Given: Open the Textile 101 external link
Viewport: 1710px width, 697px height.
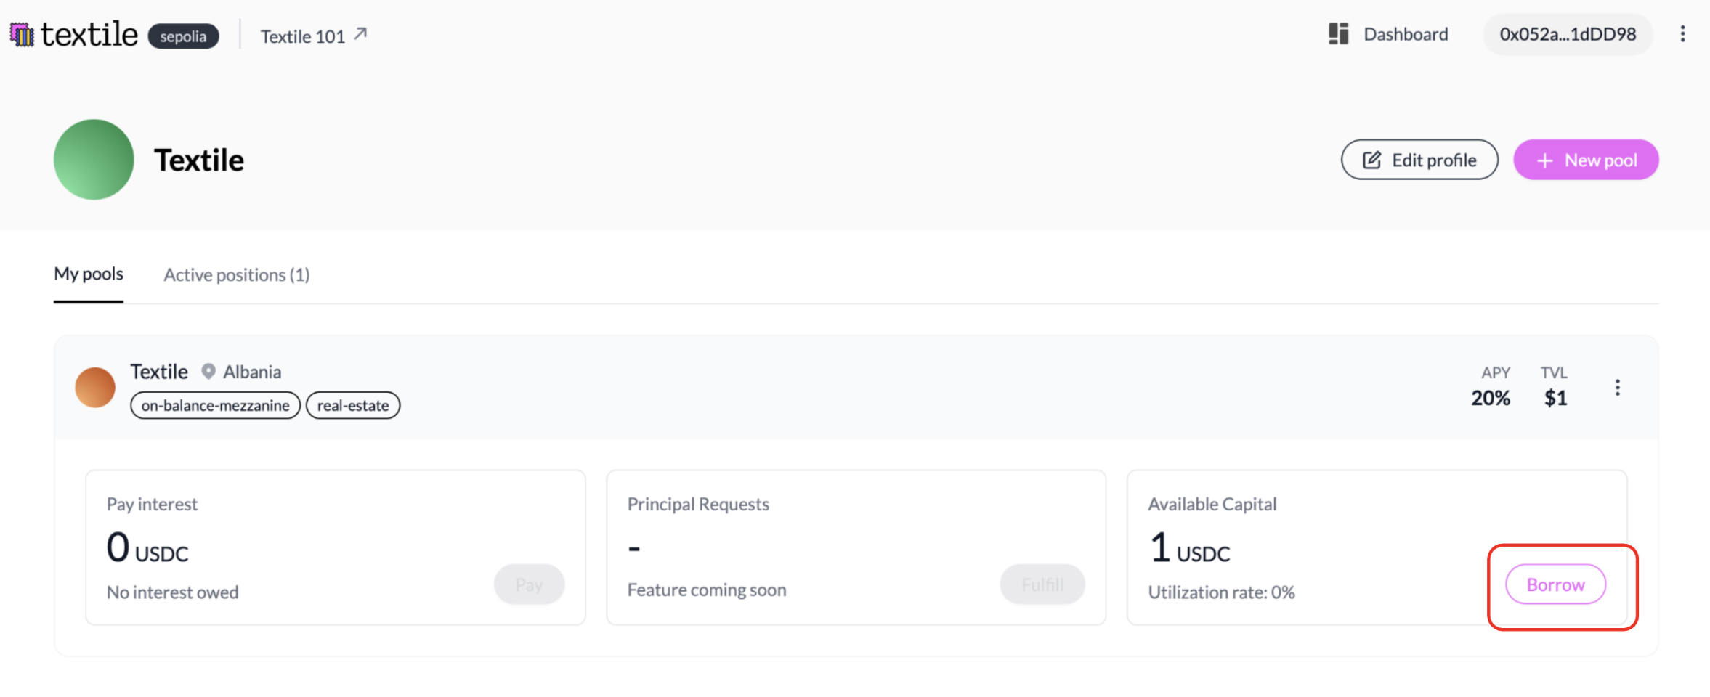Looking at the screenshot, I should coord(314,36).
